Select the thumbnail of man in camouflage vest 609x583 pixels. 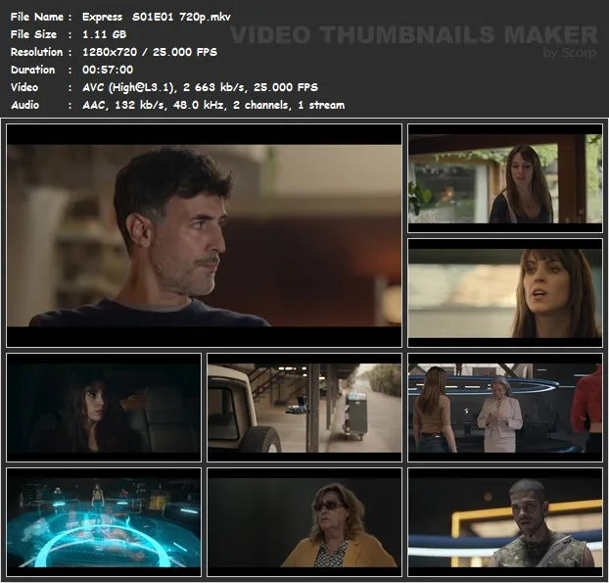pos(505,522)
